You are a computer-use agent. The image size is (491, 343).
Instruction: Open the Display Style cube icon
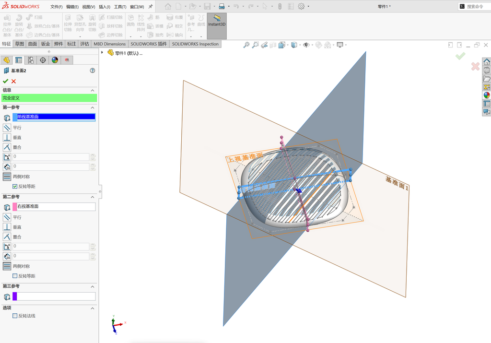294,45
